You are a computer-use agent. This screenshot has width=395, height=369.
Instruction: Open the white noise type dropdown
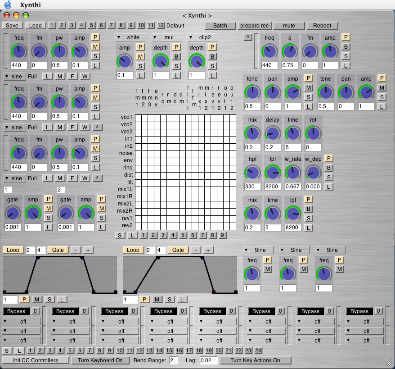131,37
